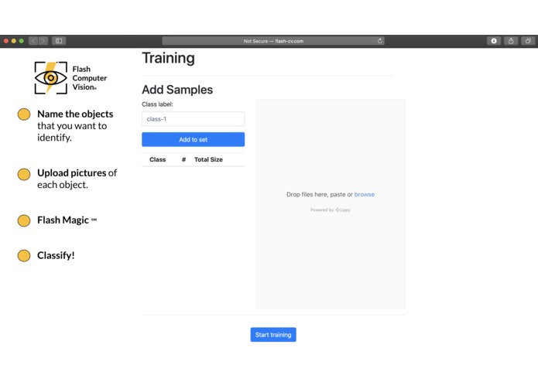Viewport: 538px width, 382px height.
Task: Click the Powered by Uppy link
Action: pyautogui.click(x=331, y=210)
